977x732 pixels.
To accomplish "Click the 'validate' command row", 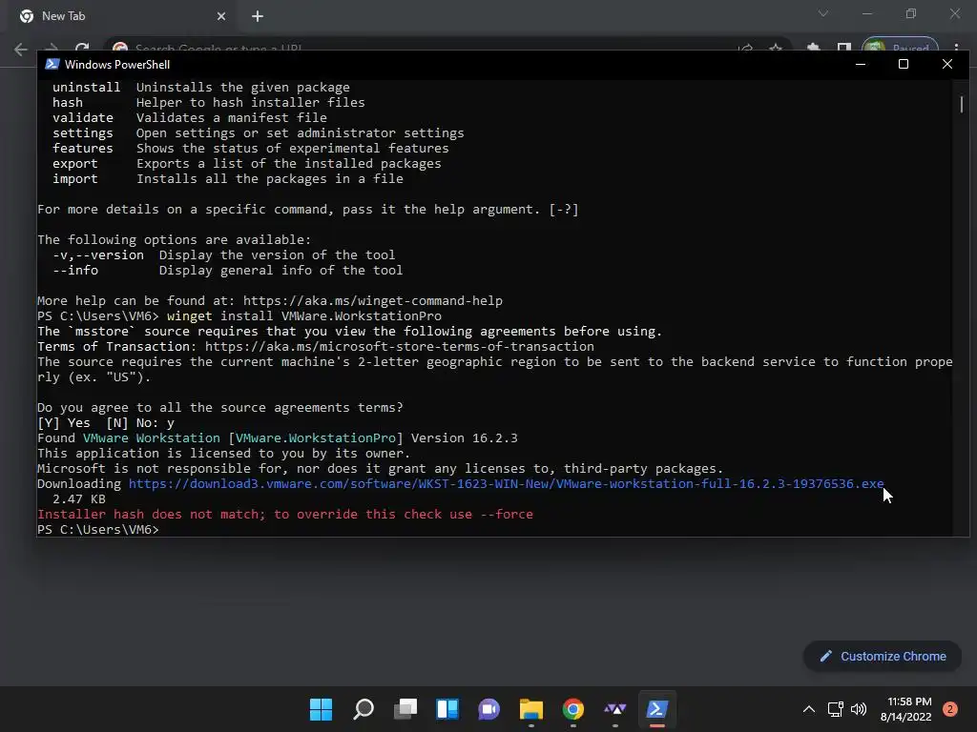I will coord(190,117).
